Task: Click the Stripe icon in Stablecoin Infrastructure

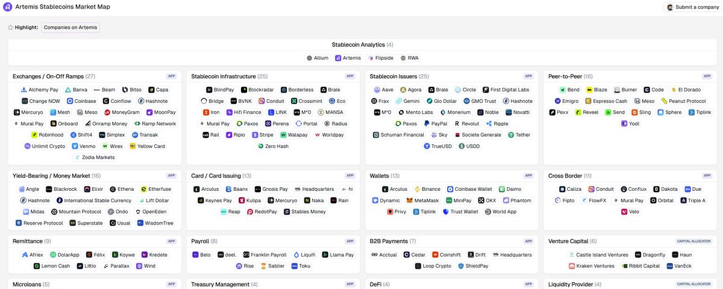Action: point(254,135)
